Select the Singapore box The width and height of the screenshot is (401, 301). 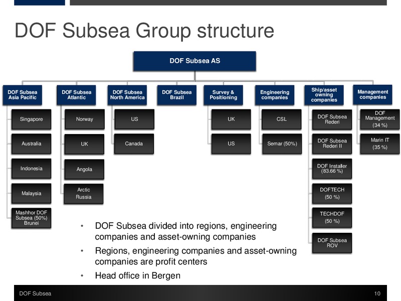point(32,119)
